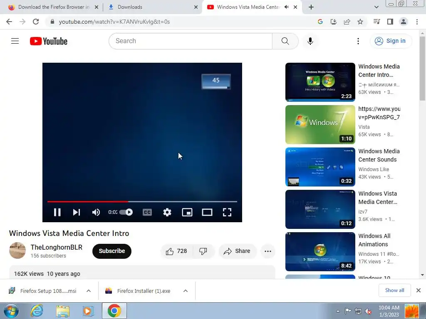Image resolution: width=426 pixels, height=319 pixels.
Task: Like the video with 728 likes
Action: 176,251
